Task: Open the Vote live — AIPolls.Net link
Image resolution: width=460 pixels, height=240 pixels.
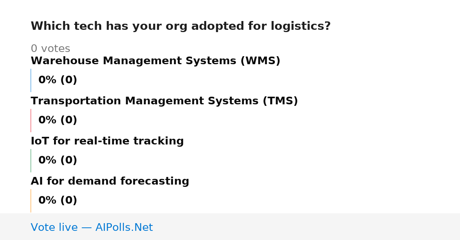Action: coord(92,228)
